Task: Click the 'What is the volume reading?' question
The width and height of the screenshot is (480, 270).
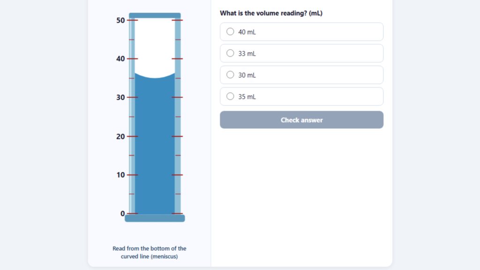Action: tap(271, 13)
